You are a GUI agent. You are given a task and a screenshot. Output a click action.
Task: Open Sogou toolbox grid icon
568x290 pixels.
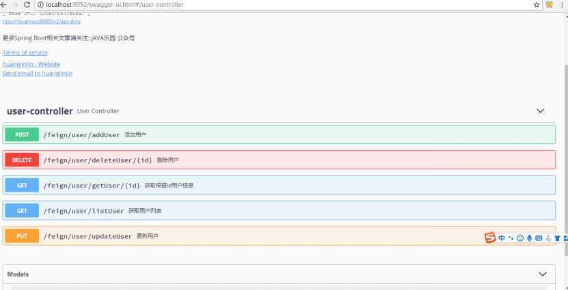(x=566, y=238)
